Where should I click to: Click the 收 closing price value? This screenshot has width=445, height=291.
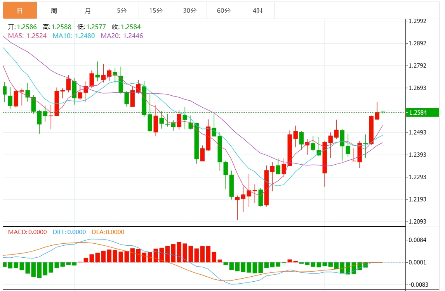(131, 27)
